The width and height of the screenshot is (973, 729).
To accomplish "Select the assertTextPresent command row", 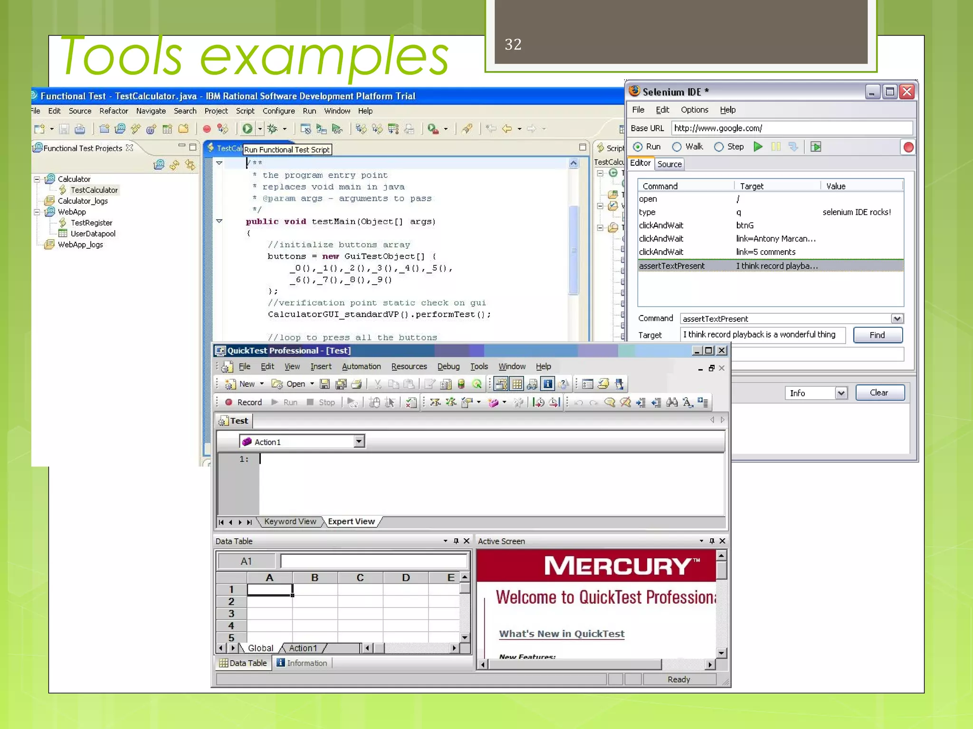I will click(x=770, y=266).
